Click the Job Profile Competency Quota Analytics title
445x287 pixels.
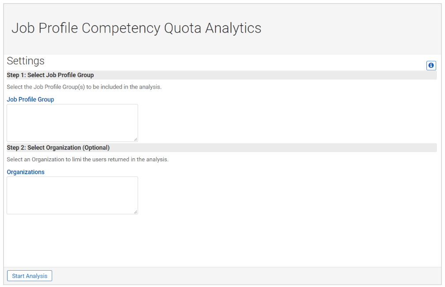(x=136, y=28)
